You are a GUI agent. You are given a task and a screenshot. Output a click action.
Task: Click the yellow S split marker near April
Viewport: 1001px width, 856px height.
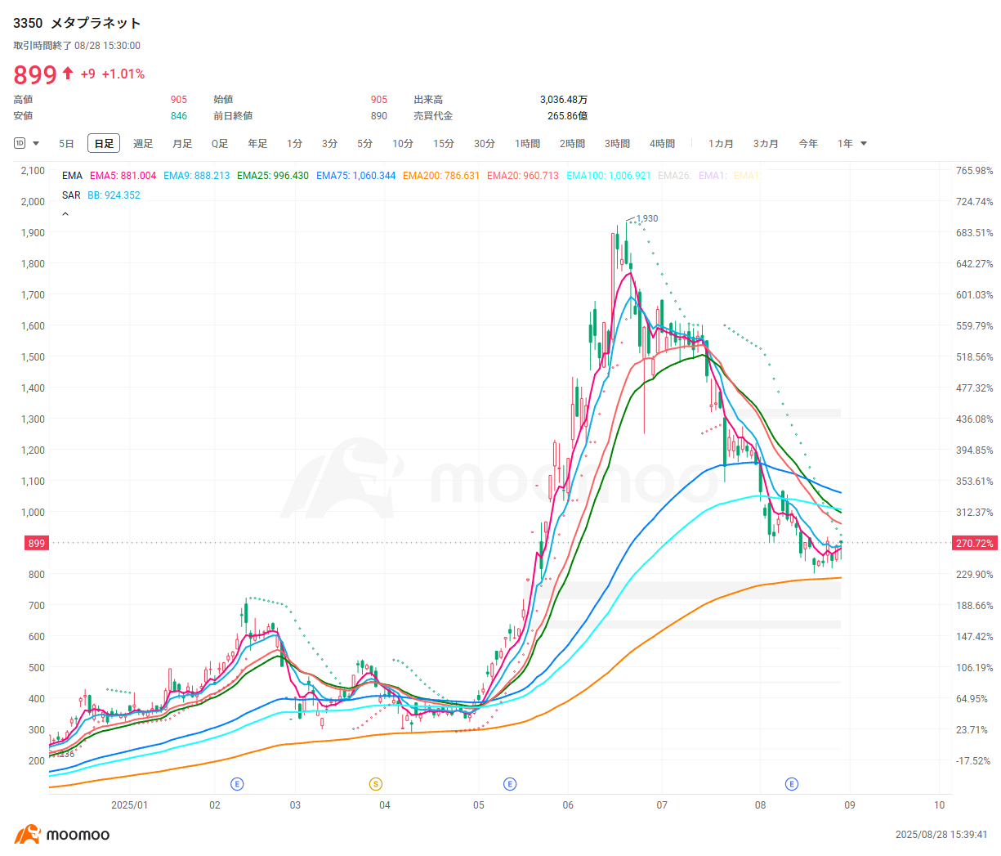point(375,783)
